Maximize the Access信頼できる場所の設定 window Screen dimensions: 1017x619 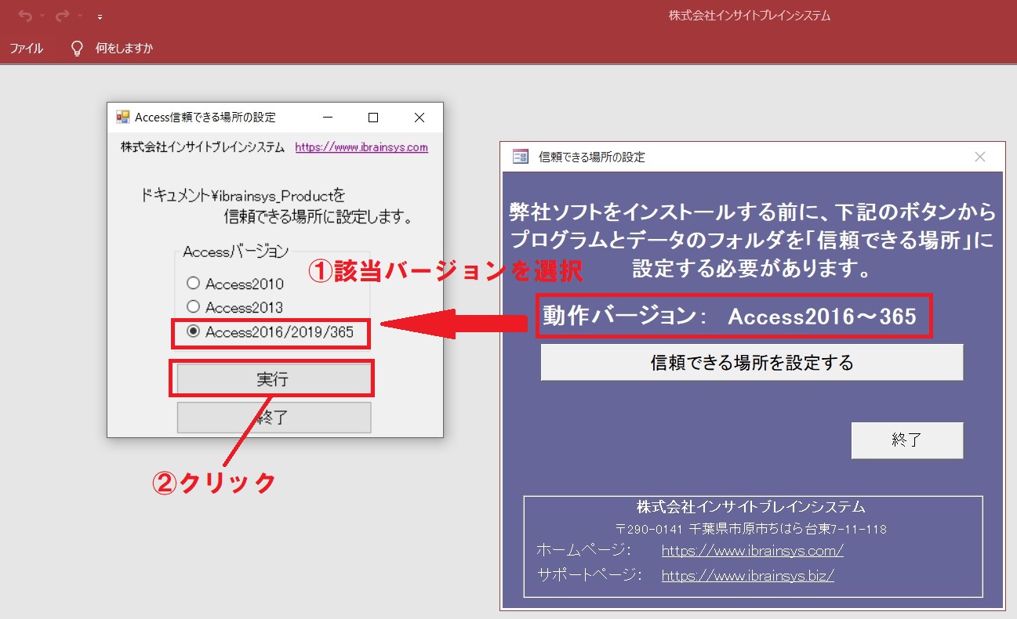click(x=373, y=118)
